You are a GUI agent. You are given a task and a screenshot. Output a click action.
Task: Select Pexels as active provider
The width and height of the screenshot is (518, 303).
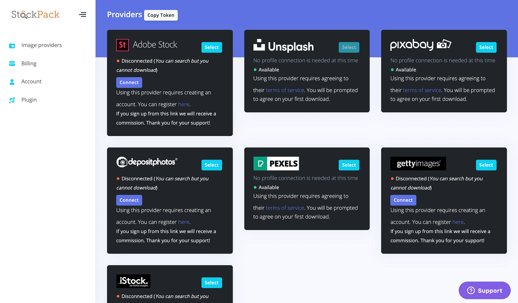(348, 165)
